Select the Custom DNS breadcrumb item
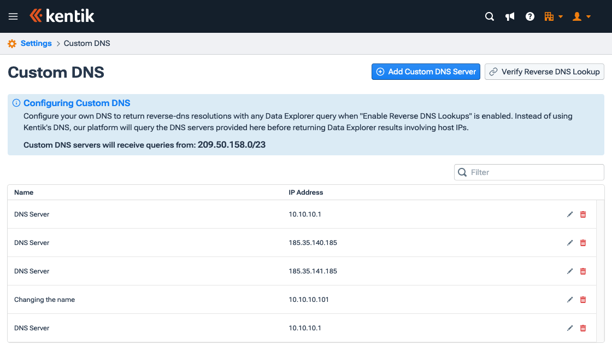The height and width of the screenshot is (350, 612). pyautogui.click(x=86, y=43)
